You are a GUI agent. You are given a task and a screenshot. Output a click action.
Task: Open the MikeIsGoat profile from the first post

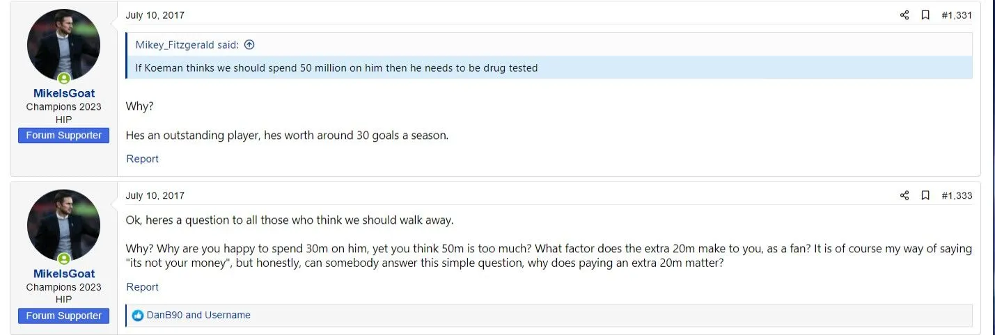point(64,93)
